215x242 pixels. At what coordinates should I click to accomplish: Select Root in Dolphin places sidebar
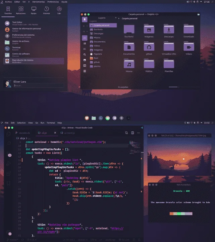point(103,58)
